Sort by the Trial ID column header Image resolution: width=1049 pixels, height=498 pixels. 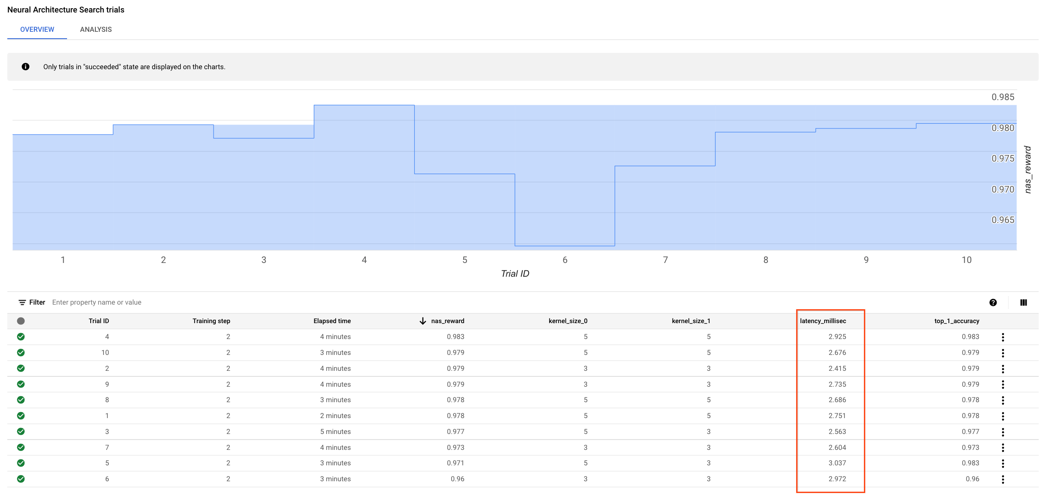point(99,321)
